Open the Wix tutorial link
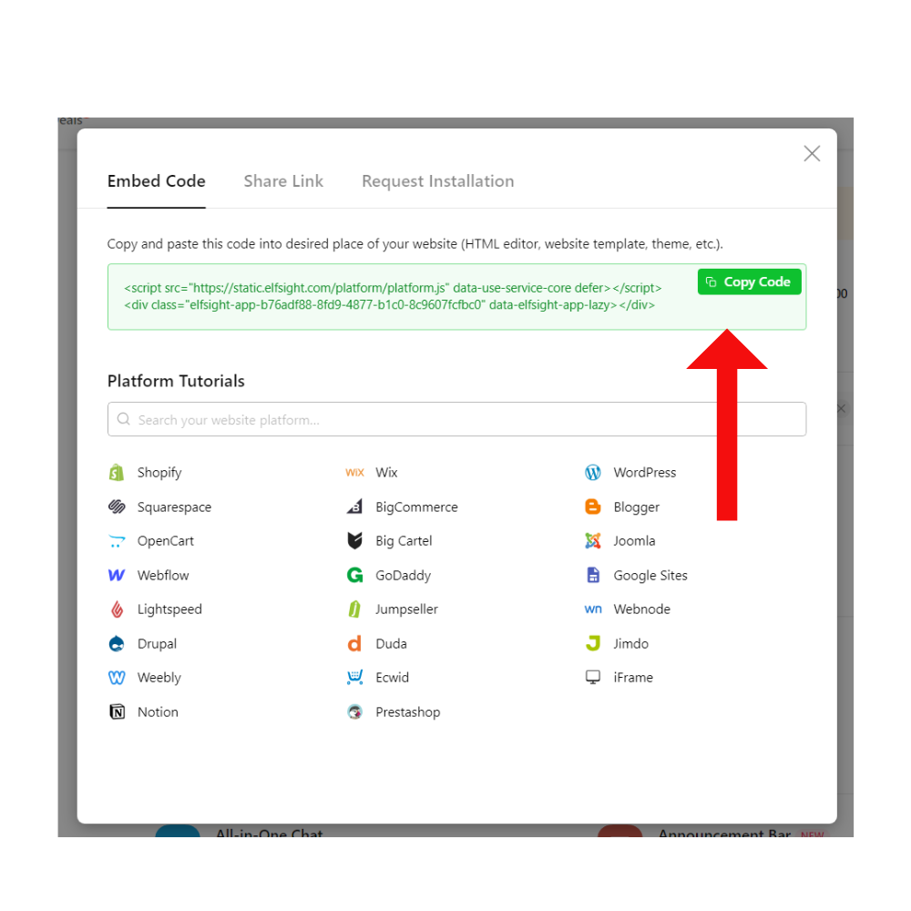 [x=386, y=472]
